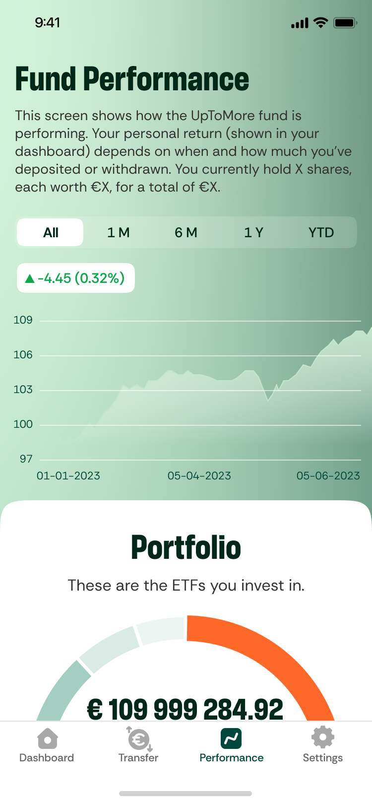
Task: Switch chart range to 6 M
Action: pyautogui.click(x=186, y=232)
